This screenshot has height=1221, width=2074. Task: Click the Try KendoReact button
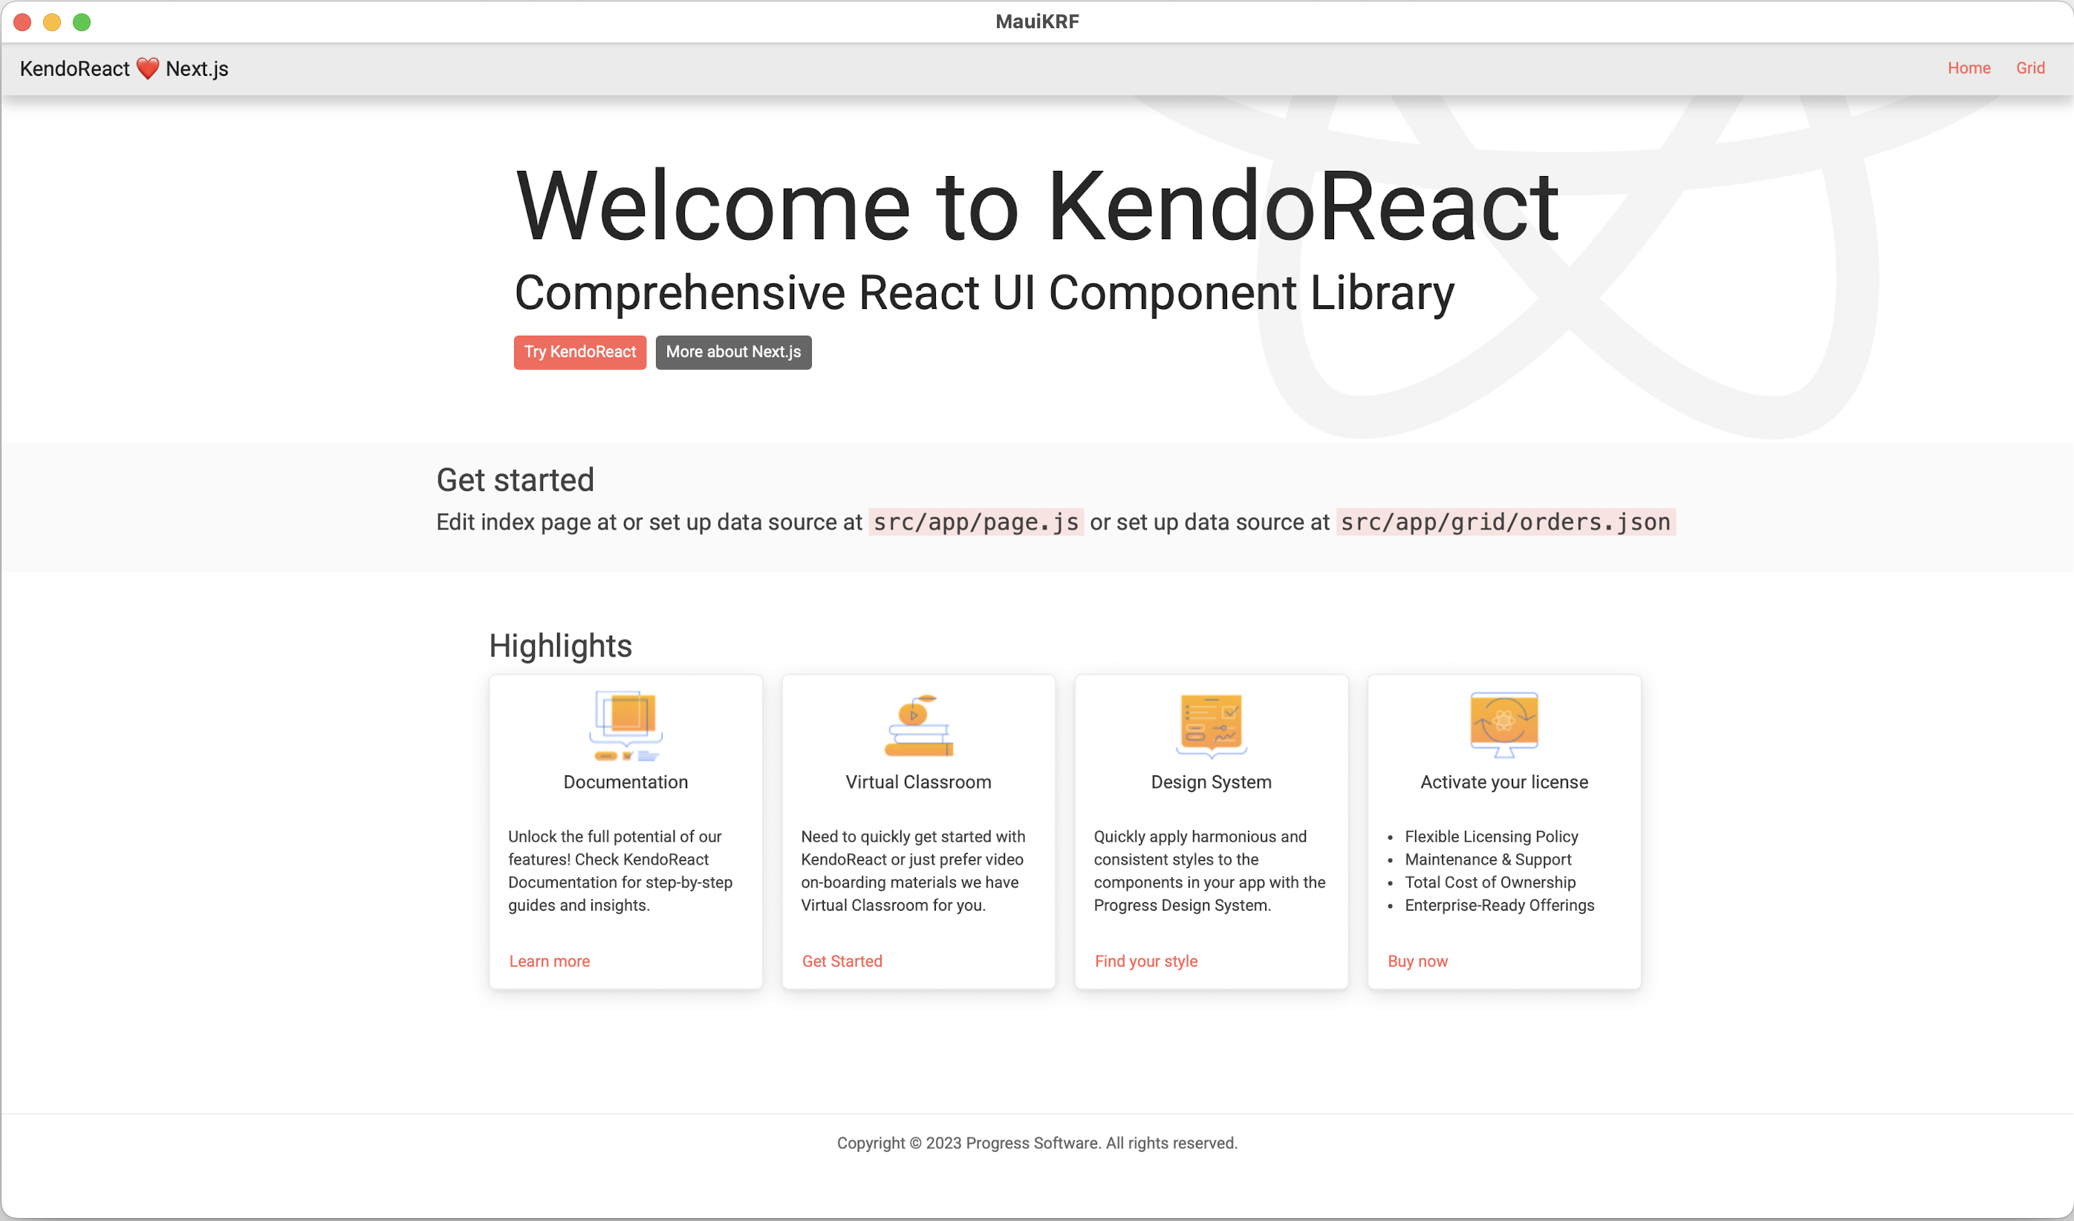580,352
